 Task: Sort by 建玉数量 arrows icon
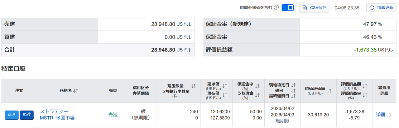click(194, 86)
